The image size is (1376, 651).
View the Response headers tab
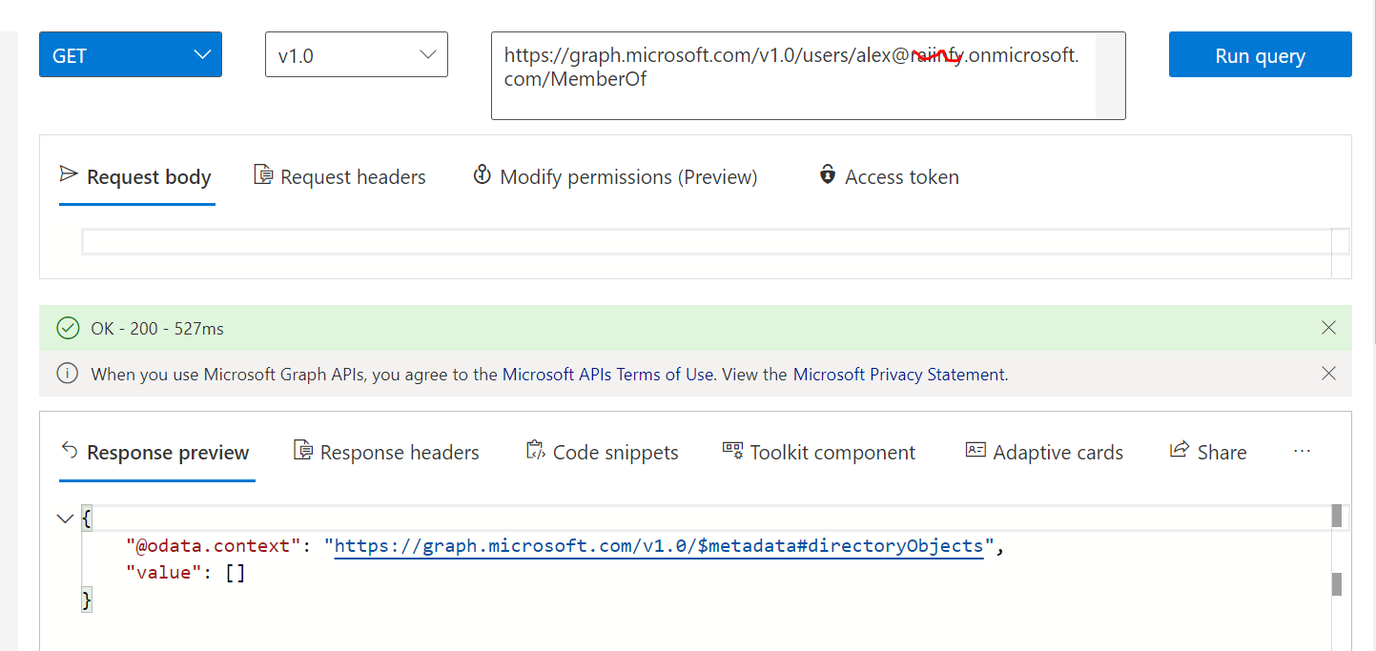tap(386, 453)
